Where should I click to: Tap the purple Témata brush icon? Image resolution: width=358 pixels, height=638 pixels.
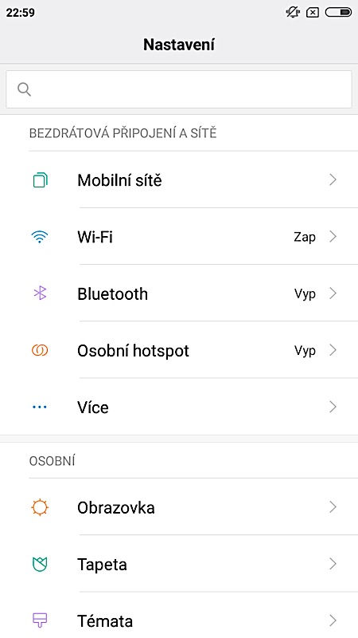(x=40, y=620)
